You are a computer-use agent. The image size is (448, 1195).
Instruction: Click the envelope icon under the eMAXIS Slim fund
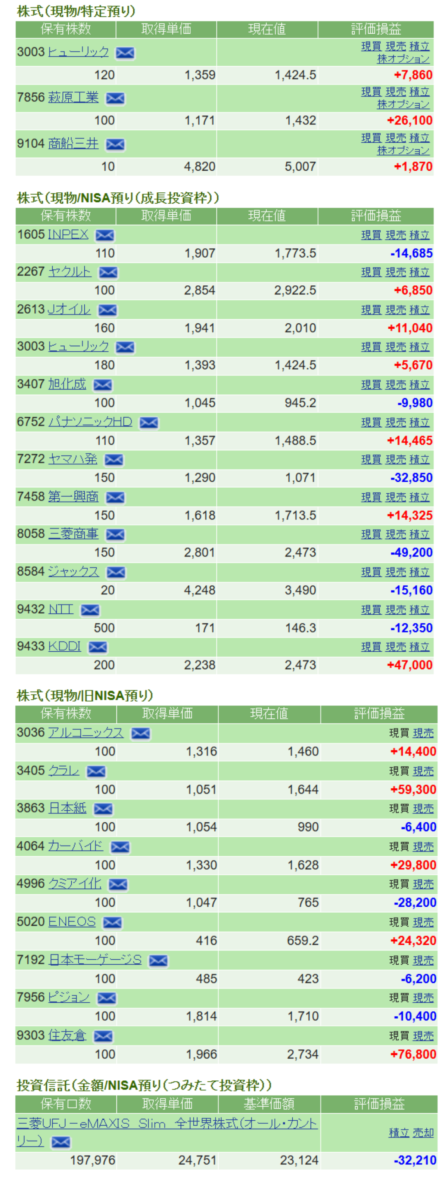61,1142
